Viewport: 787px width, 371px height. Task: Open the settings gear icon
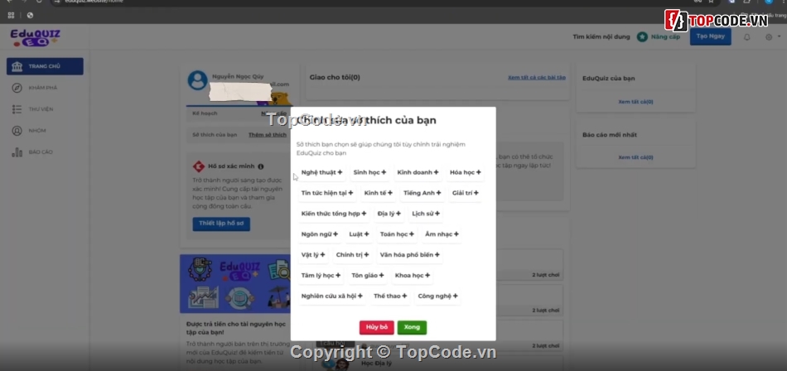coord(769,37)
